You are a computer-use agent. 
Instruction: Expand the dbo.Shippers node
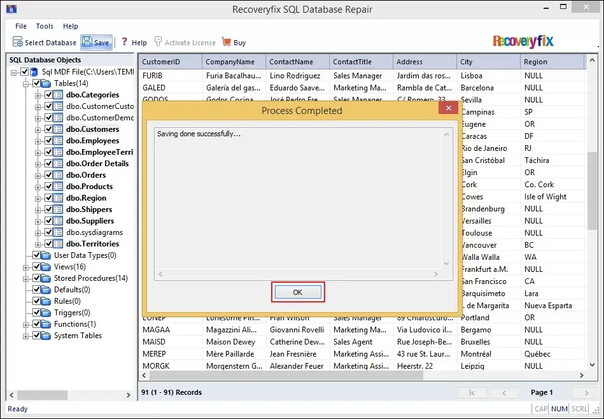coord(38,210)
